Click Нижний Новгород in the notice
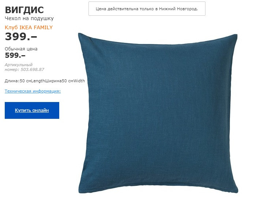The image size is (253, 200). tap(178, 9)
